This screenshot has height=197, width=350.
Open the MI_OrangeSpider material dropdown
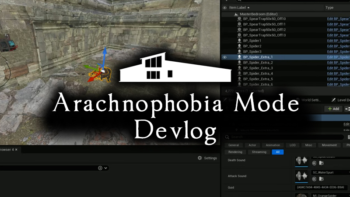pyautogui.click(x=330, y=195)
